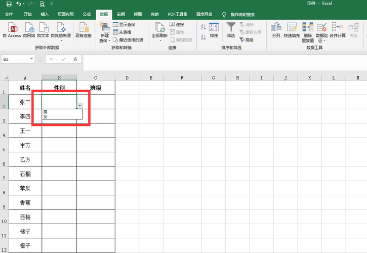The height and width of the screenshot is (253, 367).
Task: Click cell containing 张三
Action: click(x=25, y=102)
